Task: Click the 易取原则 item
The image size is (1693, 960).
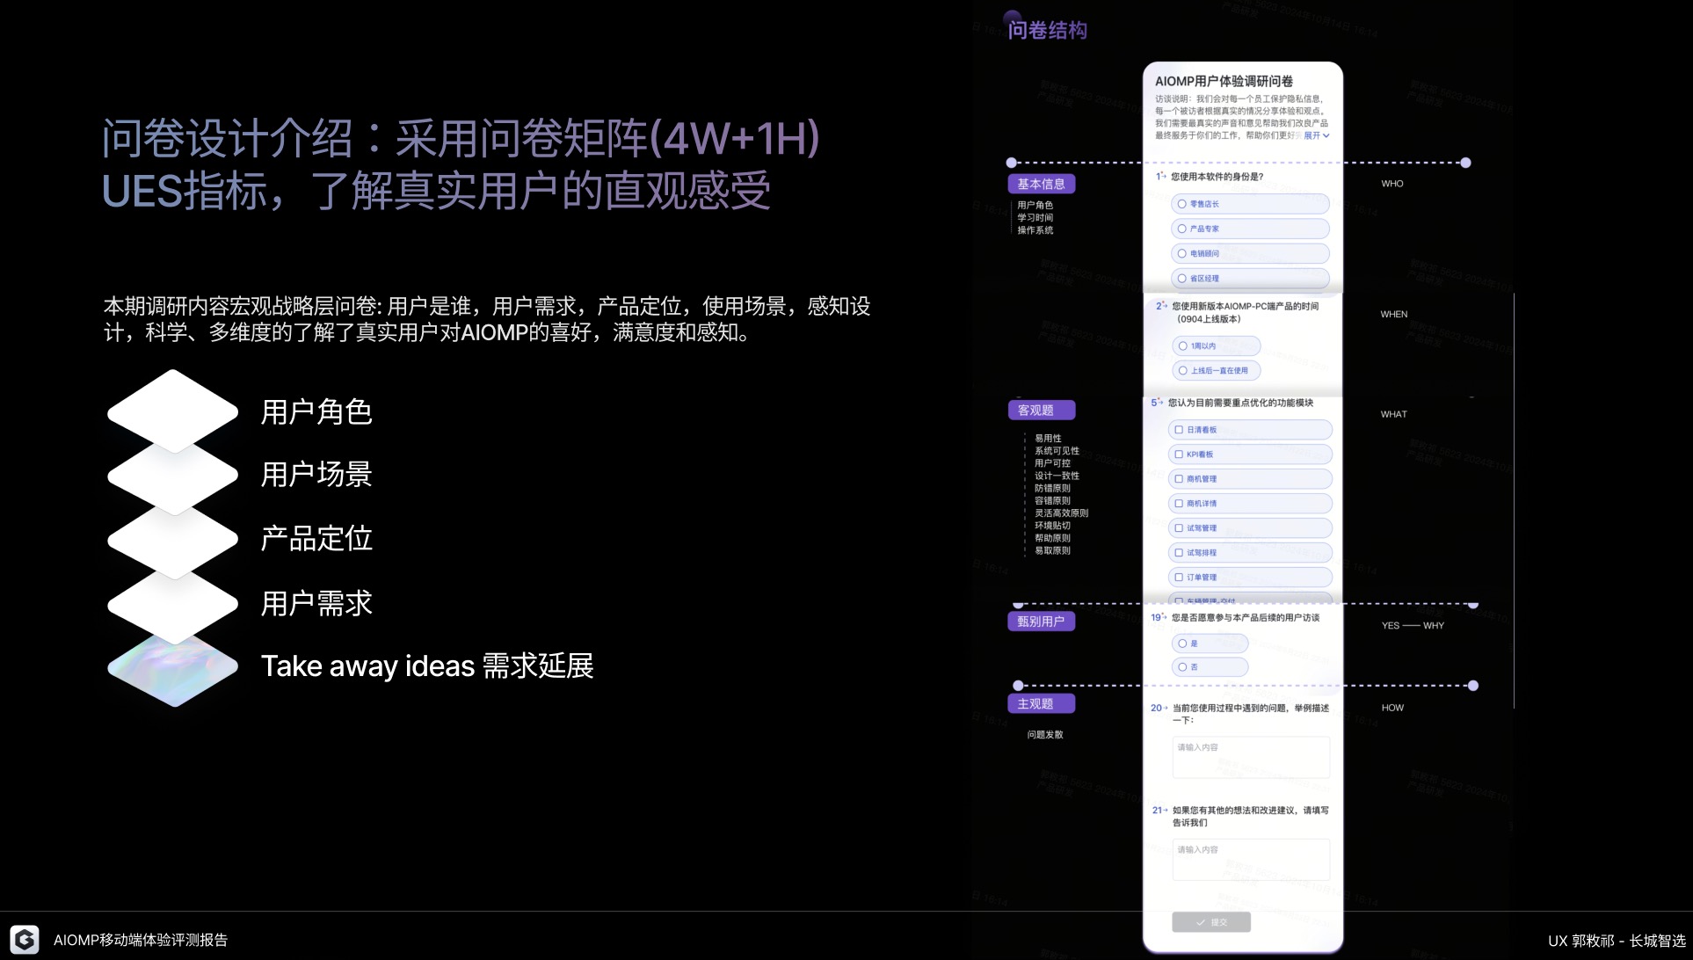Action: coord(1052,550)
